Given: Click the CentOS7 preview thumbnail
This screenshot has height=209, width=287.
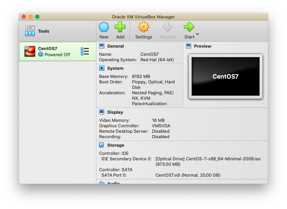Looking at the screenshot, I should (x=225, y=76).
